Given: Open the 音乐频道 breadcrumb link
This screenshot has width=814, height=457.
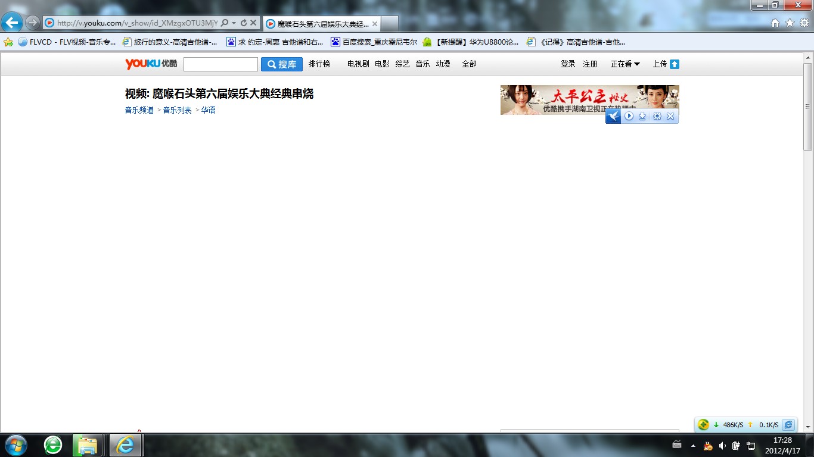Looking at the screenshot, I should point(139,110).
